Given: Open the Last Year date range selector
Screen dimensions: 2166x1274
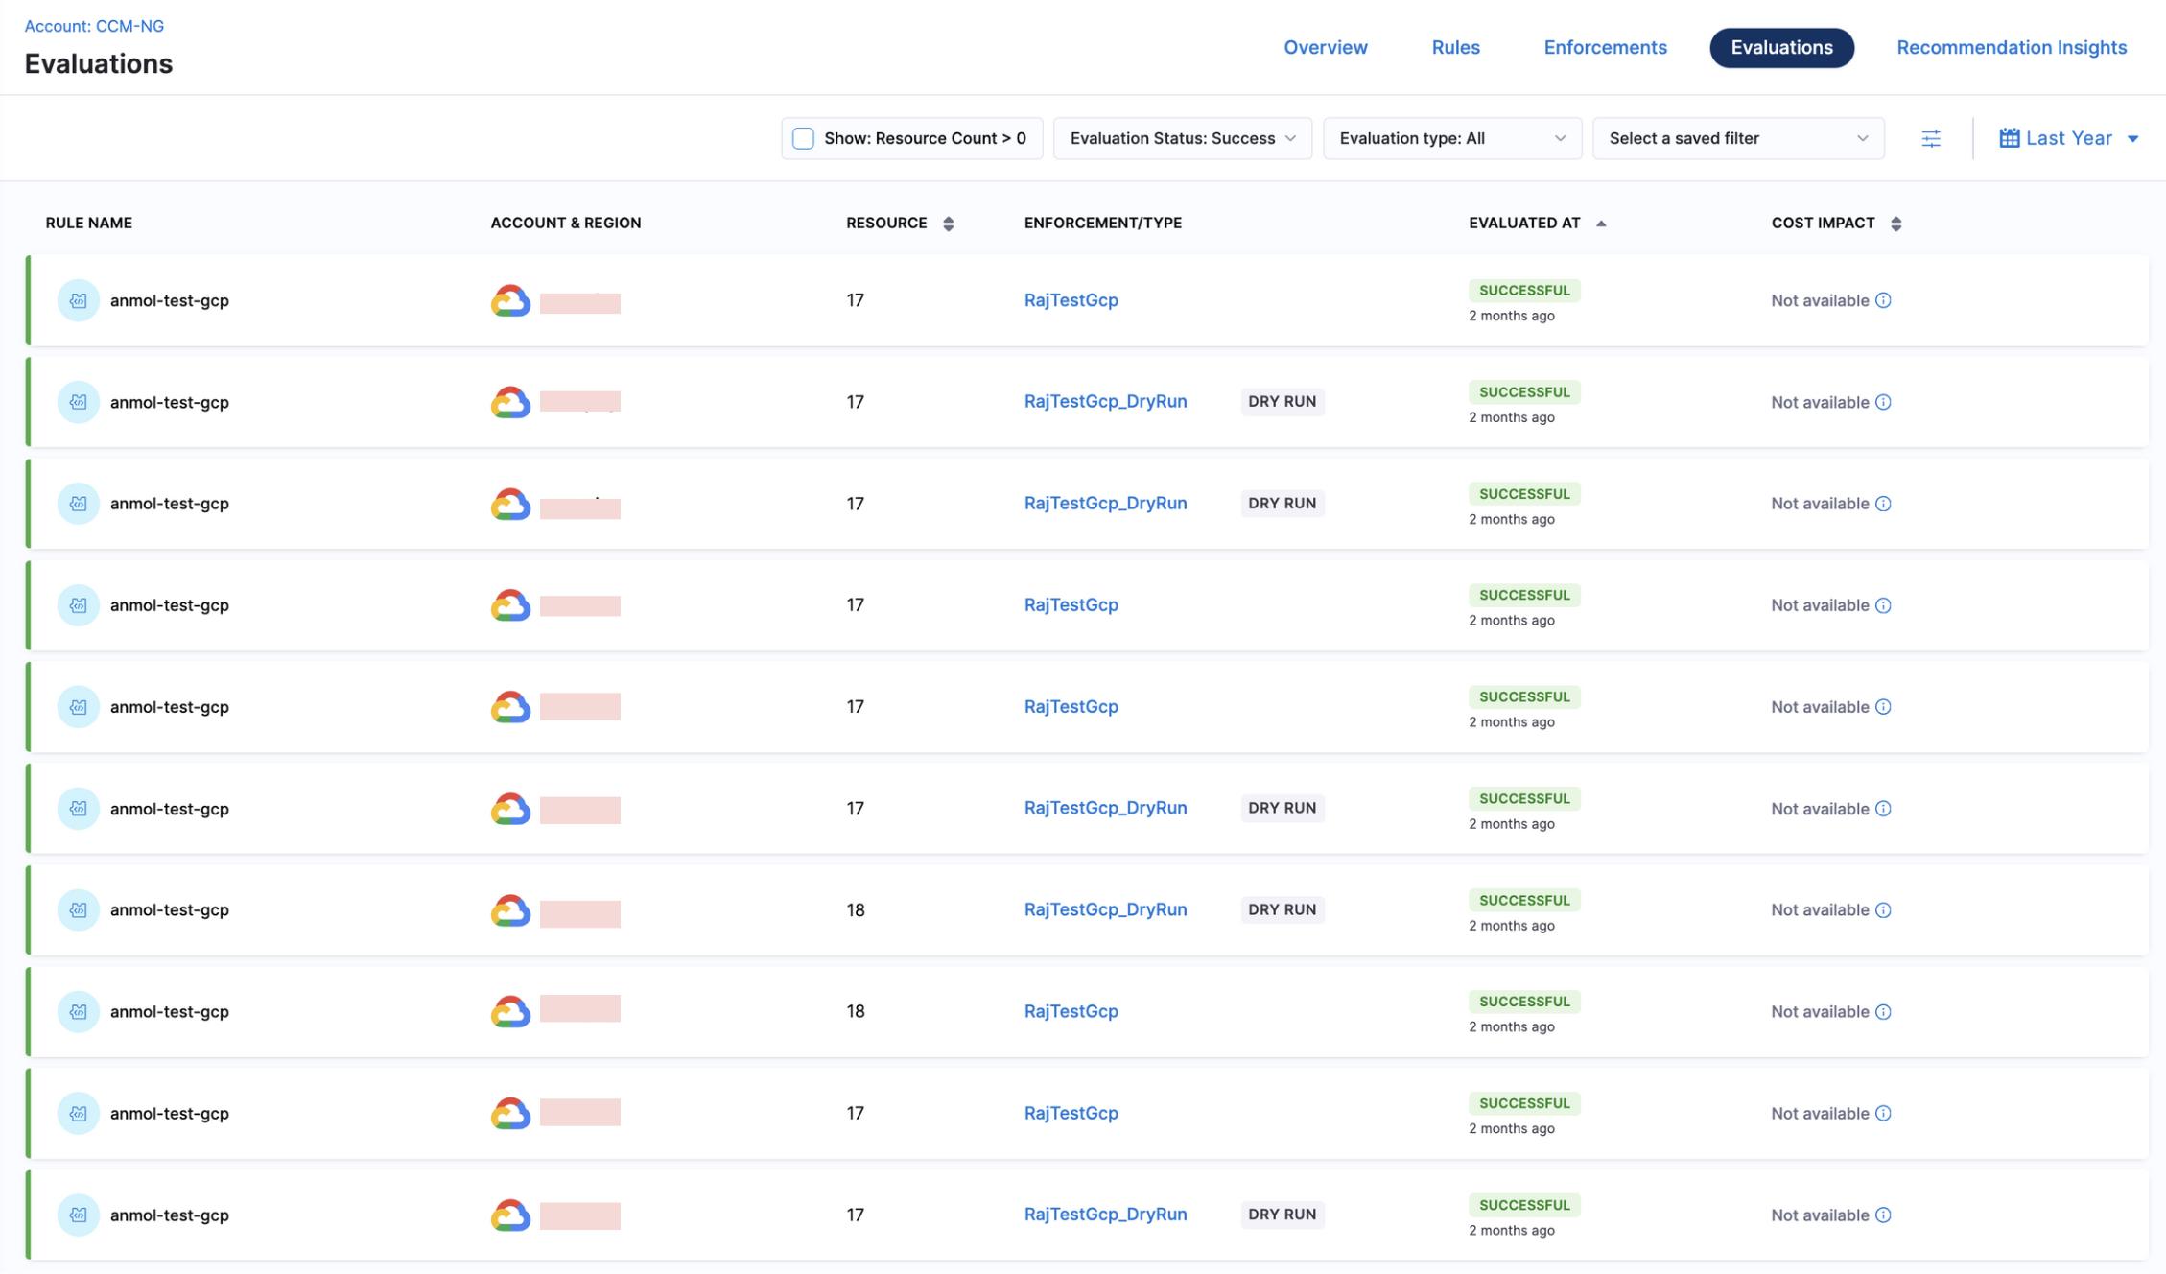Looking at the screenshot, I should (2069, 138).
